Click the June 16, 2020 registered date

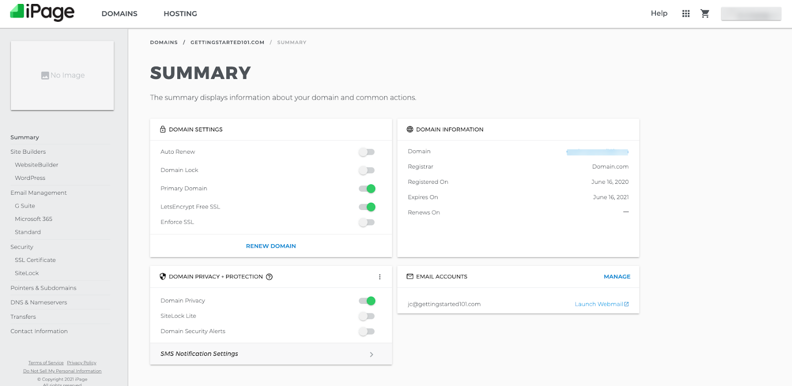coord(610,182)
